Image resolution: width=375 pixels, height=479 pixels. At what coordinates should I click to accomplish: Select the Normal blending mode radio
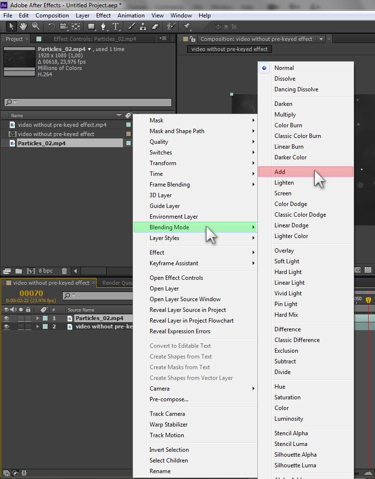[x=264, y=68]
